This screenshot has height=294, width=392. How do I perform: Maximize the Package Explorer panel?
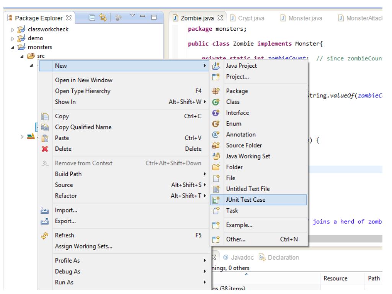[154, 17]
